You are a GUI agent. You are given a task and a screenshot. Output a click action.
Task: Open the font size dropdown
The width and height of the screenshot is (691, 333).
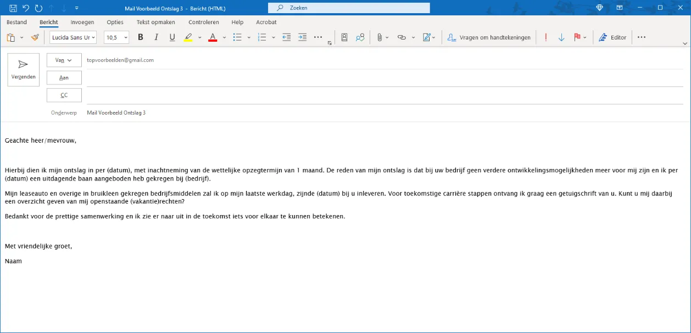pos(127,37)
